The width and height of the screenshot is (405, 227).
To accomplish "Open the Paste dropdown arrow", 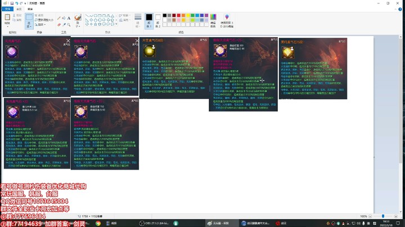I will [7, 25].
